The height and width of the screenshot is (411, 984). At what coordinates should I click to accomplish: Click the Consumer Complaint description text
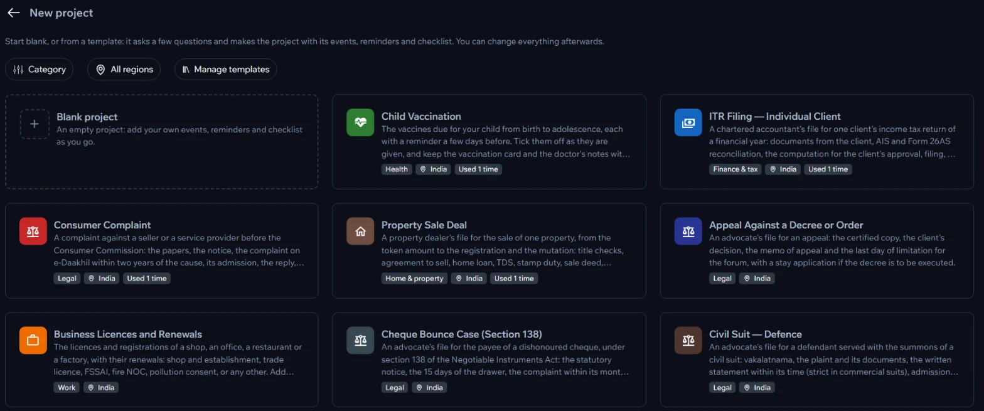coord(179,250)
